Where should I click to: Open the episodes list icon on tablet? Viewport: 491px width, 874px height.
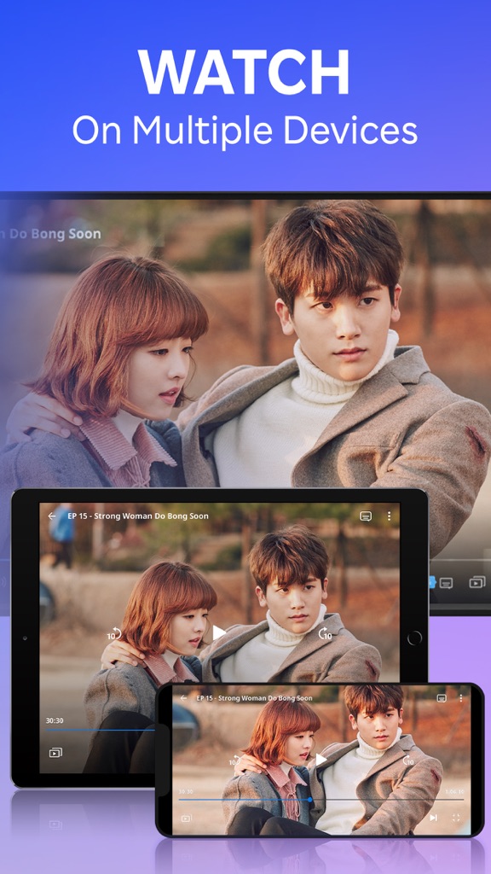[x=55, y=753]
